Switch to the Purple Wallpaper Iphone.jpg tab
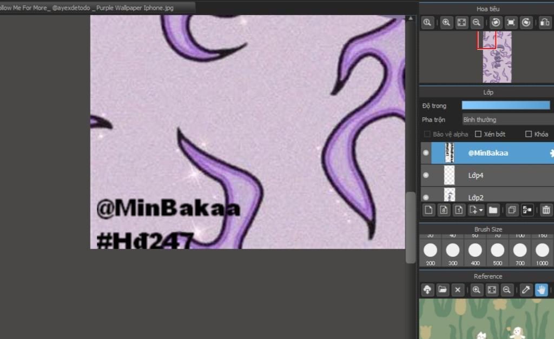554x339 pixels. point(97,8)
